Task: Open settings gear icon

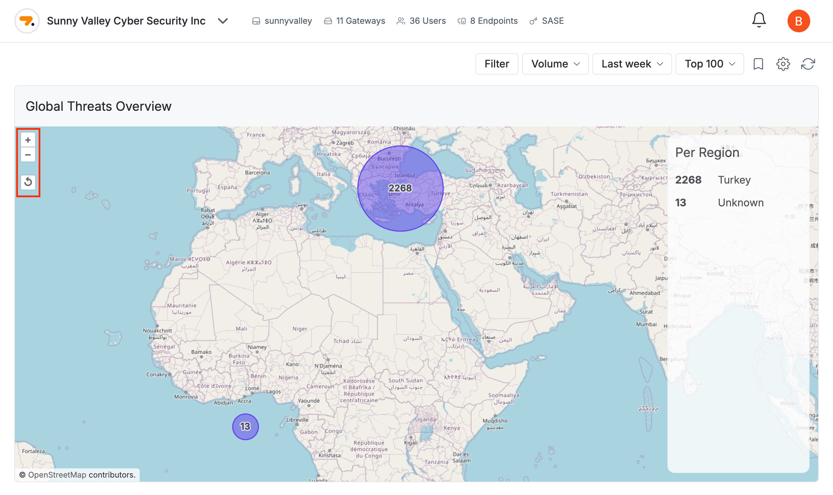Action: coord(783,64)
